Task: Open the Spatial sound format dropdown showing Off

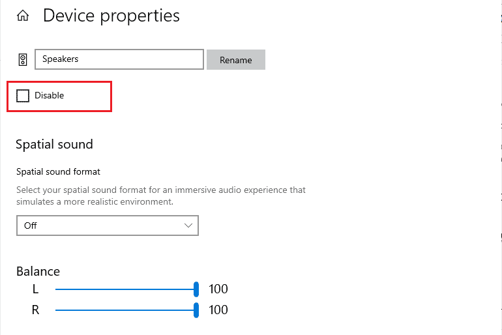Action: 108,226
